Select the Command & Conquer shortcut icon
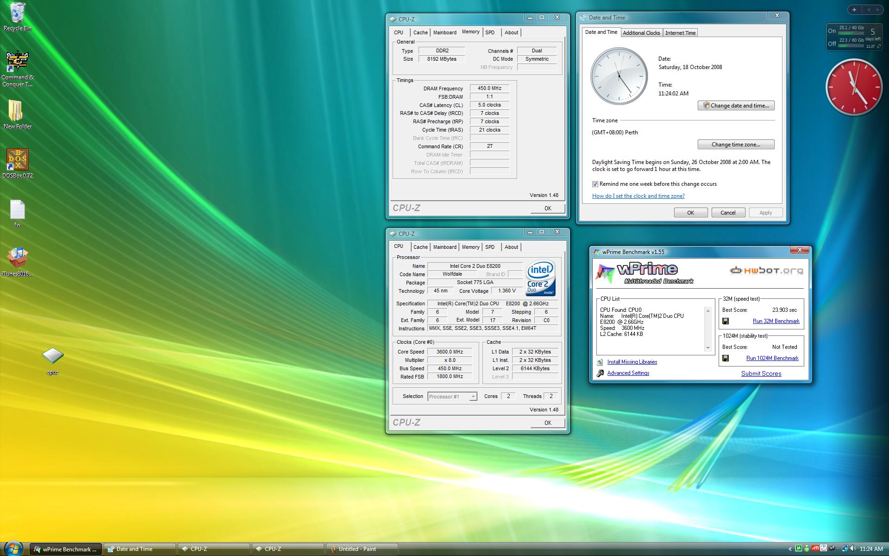The image size is (889, 556). pyautogui.click(x=17, y=69)
